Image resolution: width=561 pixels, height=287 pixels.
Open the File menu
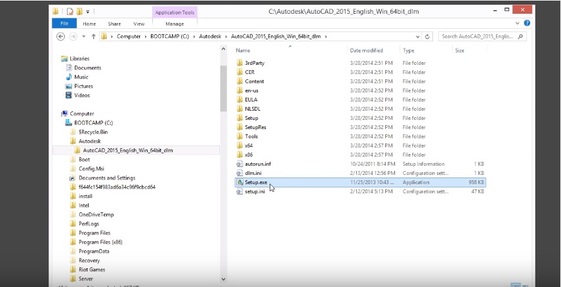[x=64, y=24]
